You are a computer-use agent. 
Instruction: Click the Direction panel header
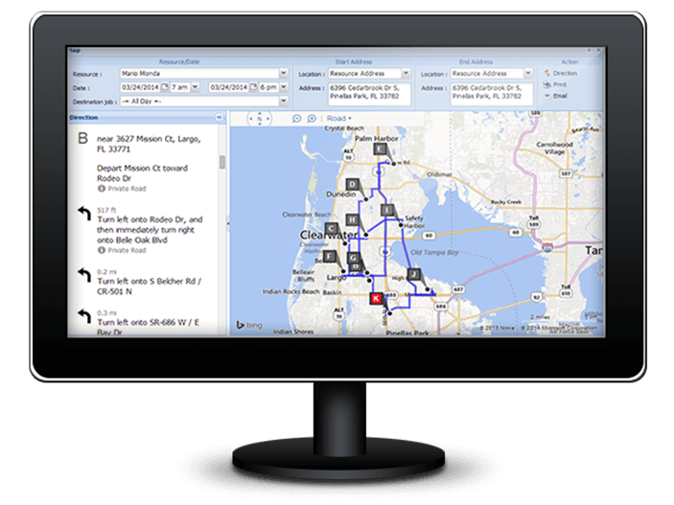tap(147, 117)
